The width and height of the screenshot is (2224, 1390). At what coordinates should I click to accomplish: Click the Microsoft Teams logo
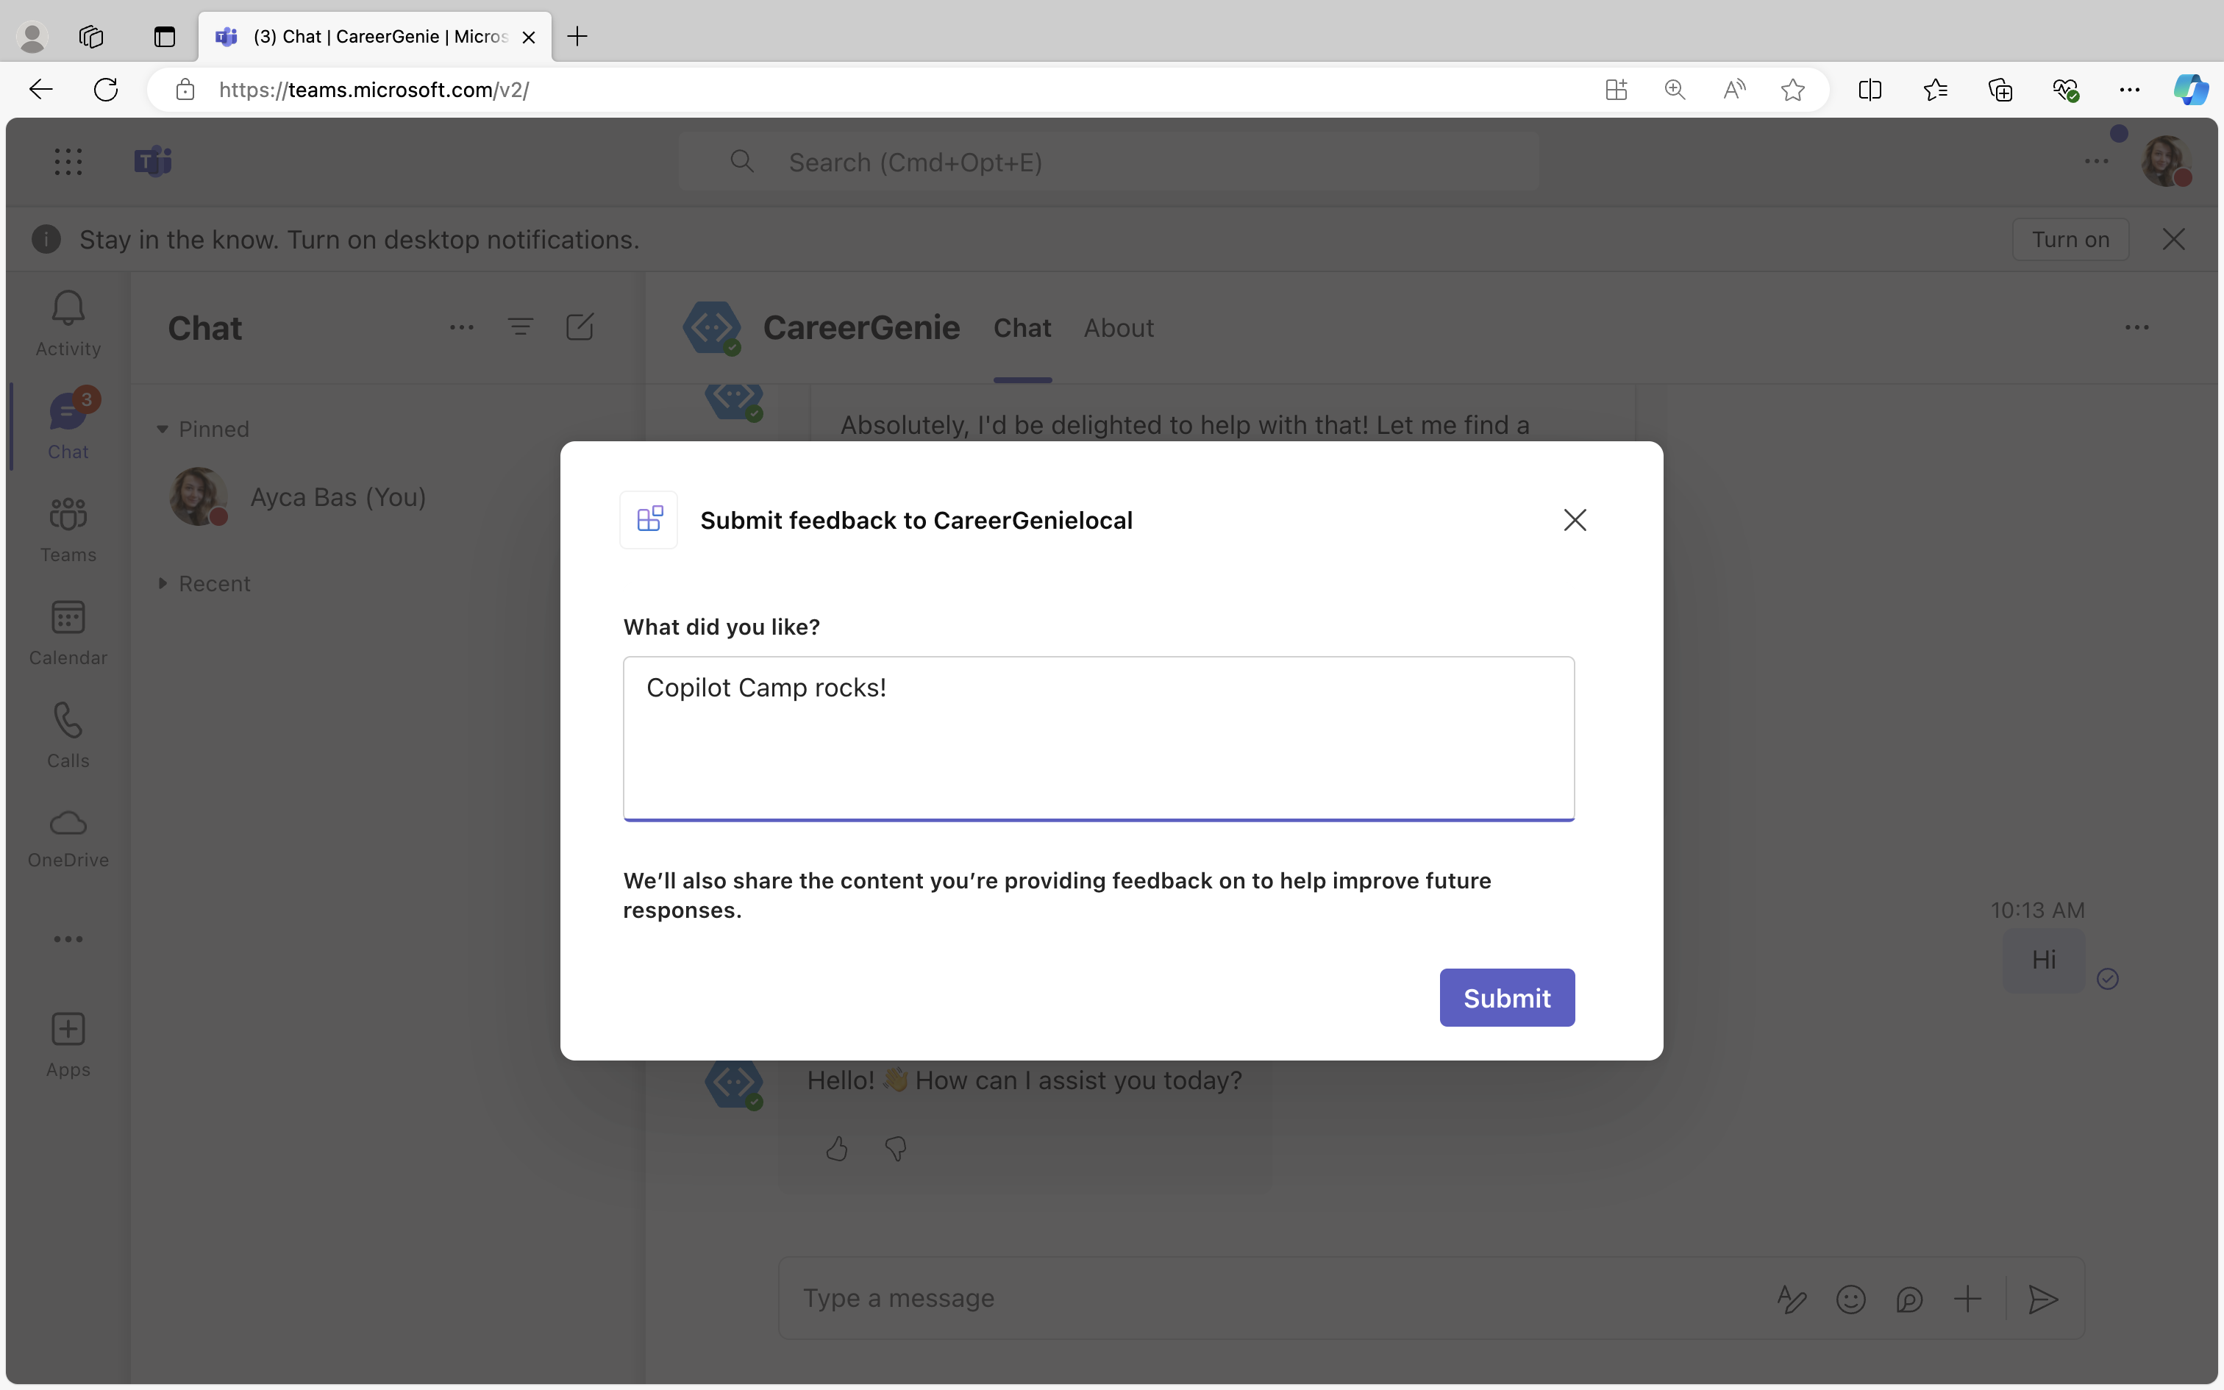(x=154, y=162)
